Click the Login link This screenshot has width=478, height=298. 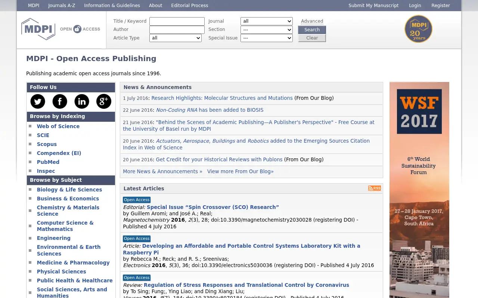point(415,6)
